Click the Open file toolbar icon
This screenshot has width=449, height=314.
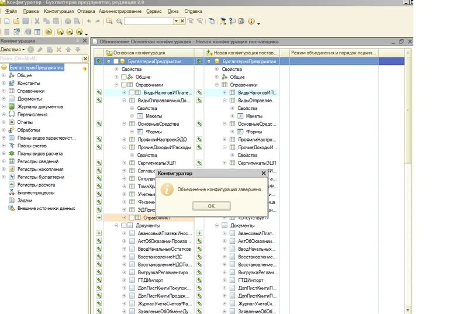coord(16,21)
